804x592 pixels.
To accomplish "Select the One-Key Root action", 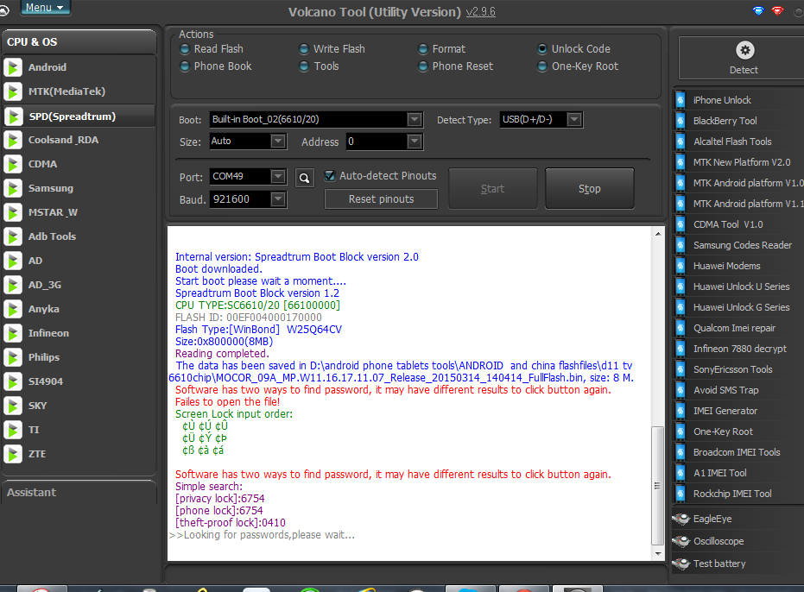I will pyautogui.click(x=542, y=66).
